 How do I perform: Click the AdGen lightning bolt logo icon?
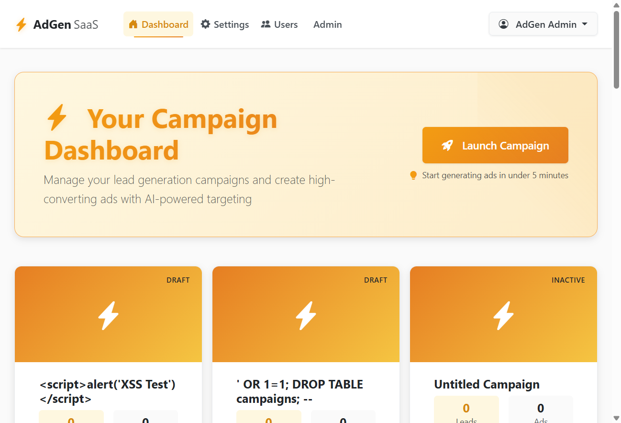[x=21, y=24]
